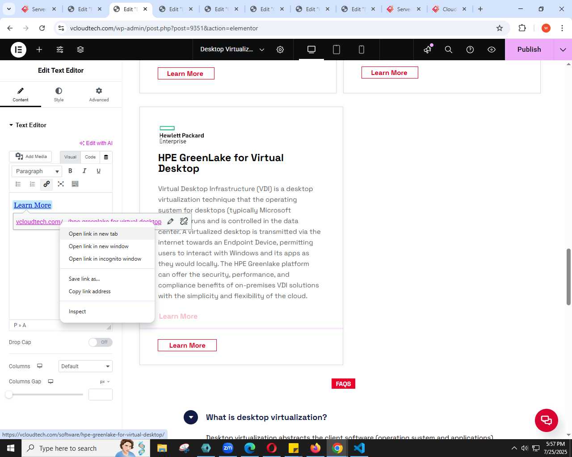Edit the link with pencil icon
Image resolution: width=572 pixels, height=457 pixels.
tap(170, 221)
